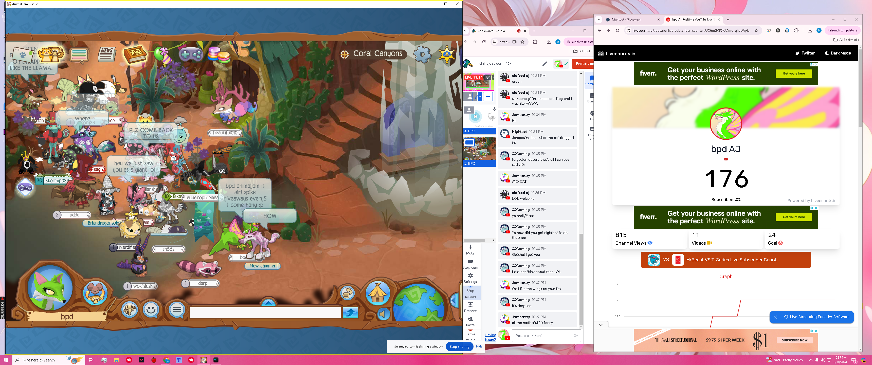
Task: Open the tab search dropdown in the Livecounts browser
Action: coord(598,20)
